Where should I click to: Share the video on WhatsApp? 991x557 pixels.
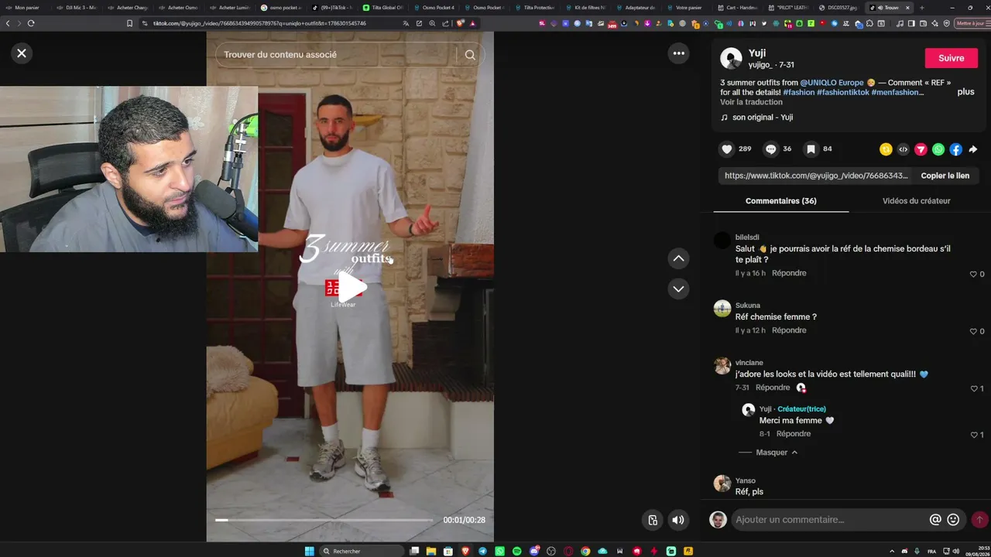point(938,149)
